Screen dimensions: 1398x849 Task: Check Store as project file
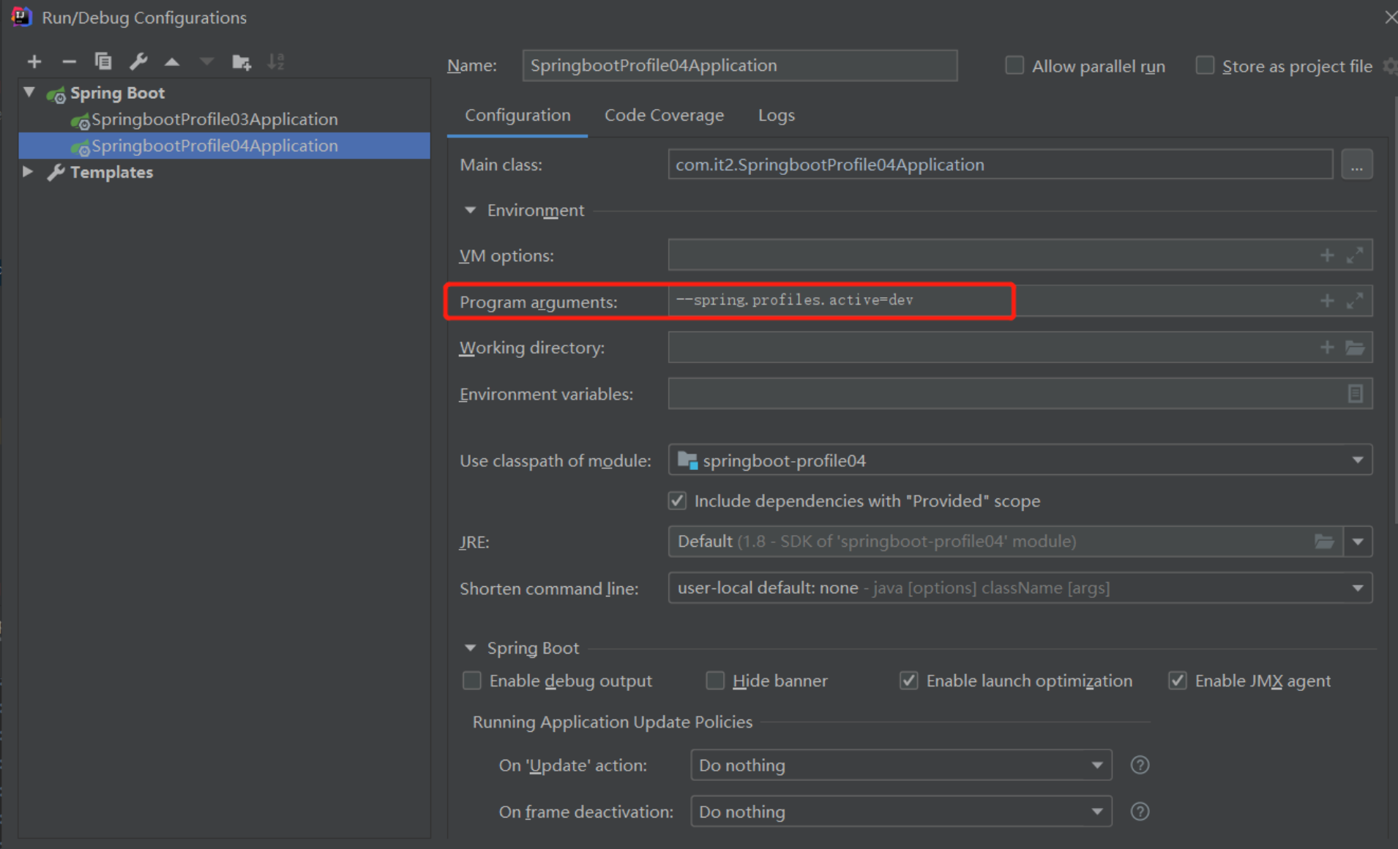coord(1205,65)
